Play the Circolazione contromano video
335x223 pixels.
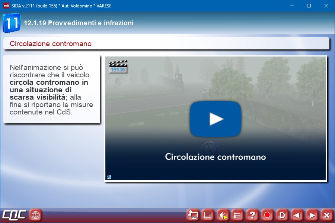point(216,119)
